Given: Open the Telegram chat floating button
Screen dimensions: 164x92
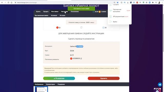Looking at the screenshot, I should 160,85.
